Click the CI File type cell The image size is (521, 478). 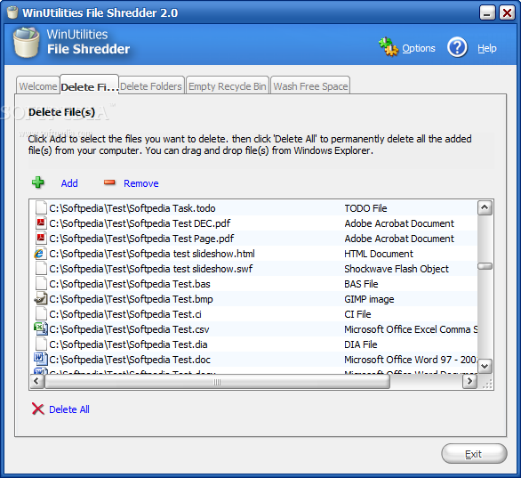(x=357, y=314)
